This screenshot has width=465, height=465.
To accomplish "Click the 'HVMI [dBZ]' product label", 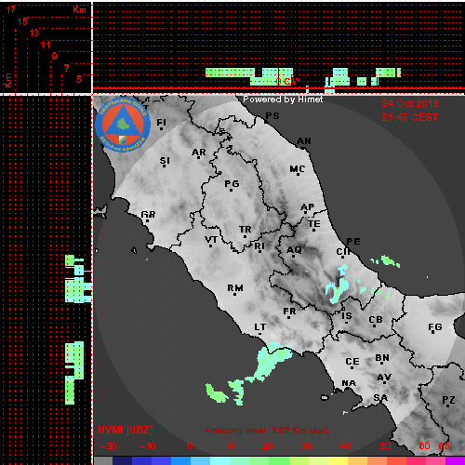I will (x=126, y=430).
